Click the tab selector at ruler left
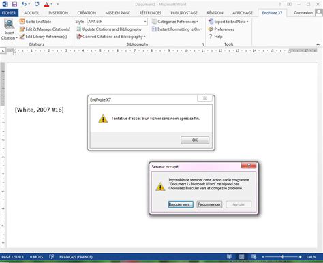This screenshot has height=263, width=323. pos(3,51)
